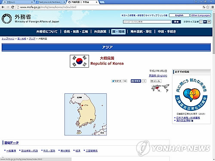Viewport: 215px width, 161px height.
Task: Open the Chrome hamburger menu
Action: click(x=213, y=7)
